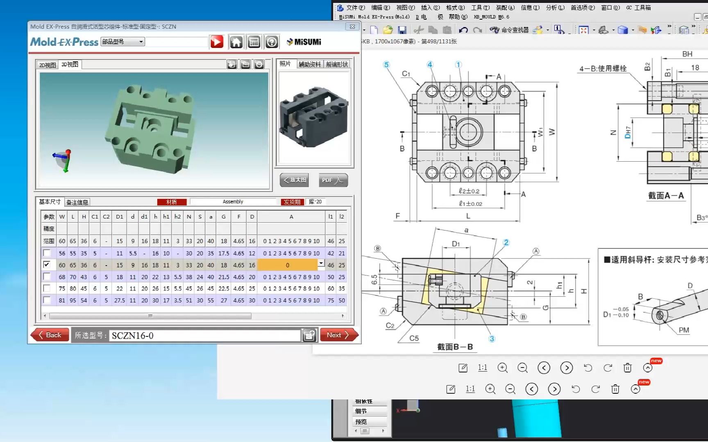The image size is (708, 442).
Task: Click the product photo thumbnail
Action: [x=314, y=118]
